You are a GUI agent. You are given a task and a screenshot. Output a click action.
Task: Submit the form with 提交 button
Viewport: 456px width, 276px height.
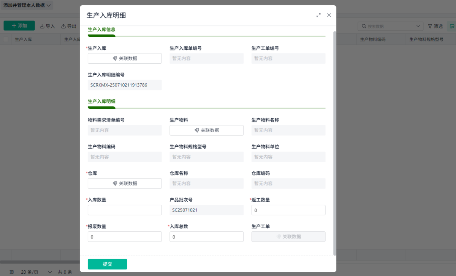(107, 264)
